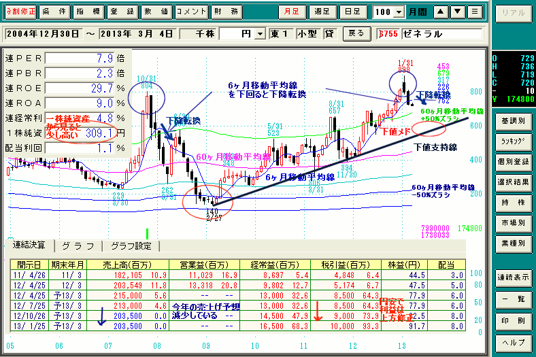The image size is (536, 357).
Task: Click the 戻る back button
Action: coord(356,33)
